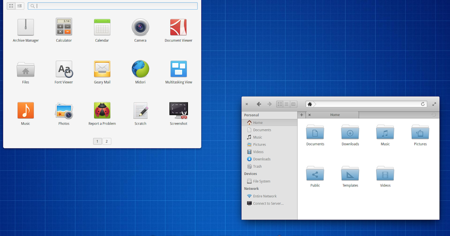Open File System in the sidebar
450x236 pixels.
[x=269, y=181]
